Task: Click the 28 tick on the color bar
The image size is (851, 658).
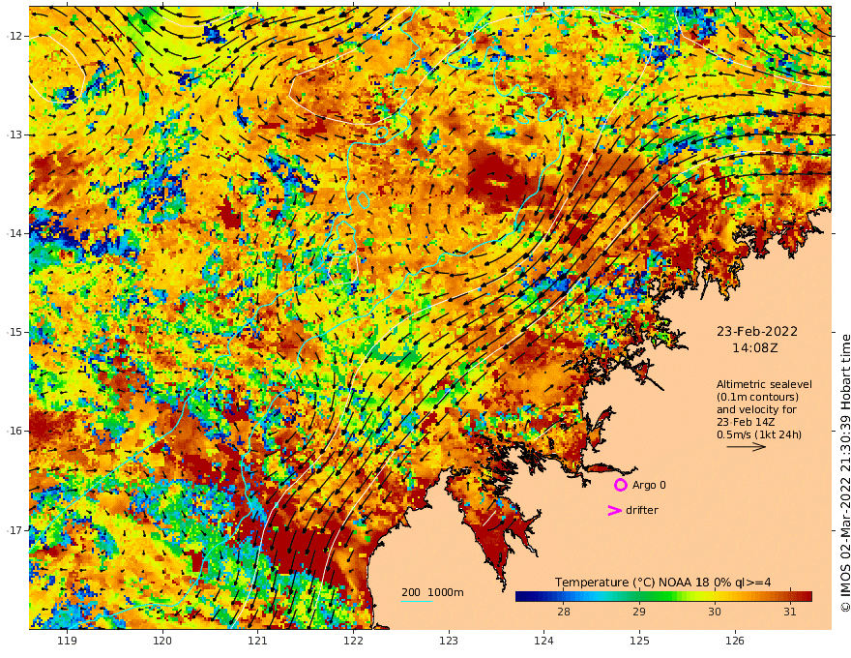Action: coord(564,612)
